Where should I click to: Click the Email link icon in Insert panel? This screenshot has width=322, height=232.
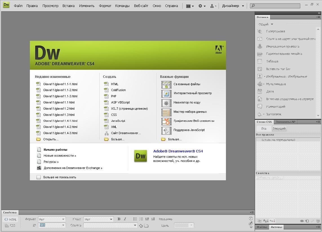[x=260, y=39]
